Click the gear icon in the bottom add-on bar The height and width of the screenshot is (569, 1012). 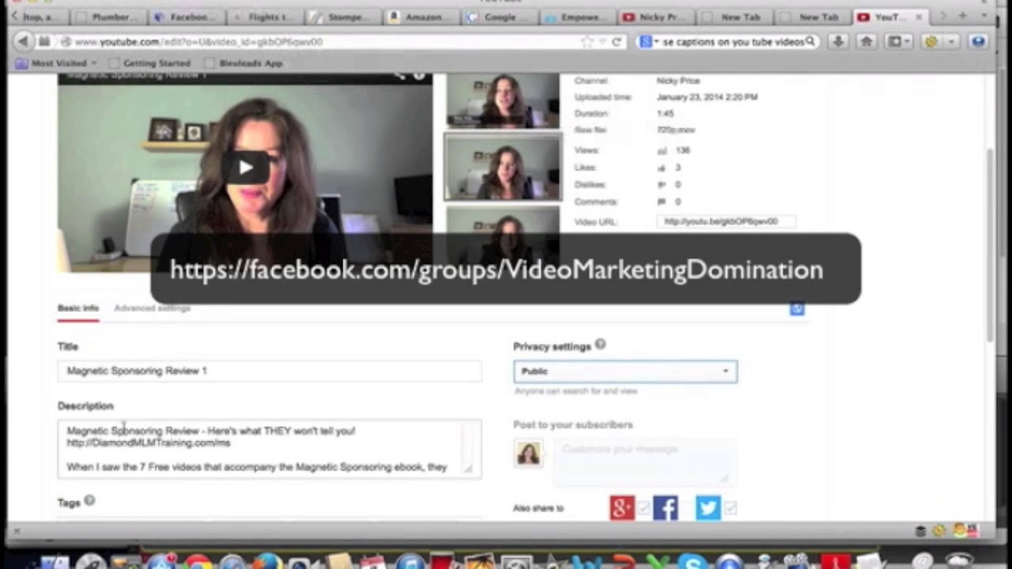pyautogui.click(x=938, y=531)
